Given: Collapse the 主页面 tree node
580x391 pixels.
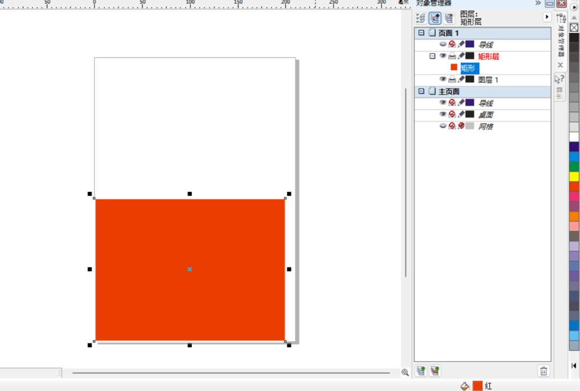Looking at the screenshot, I should [422, 92].
